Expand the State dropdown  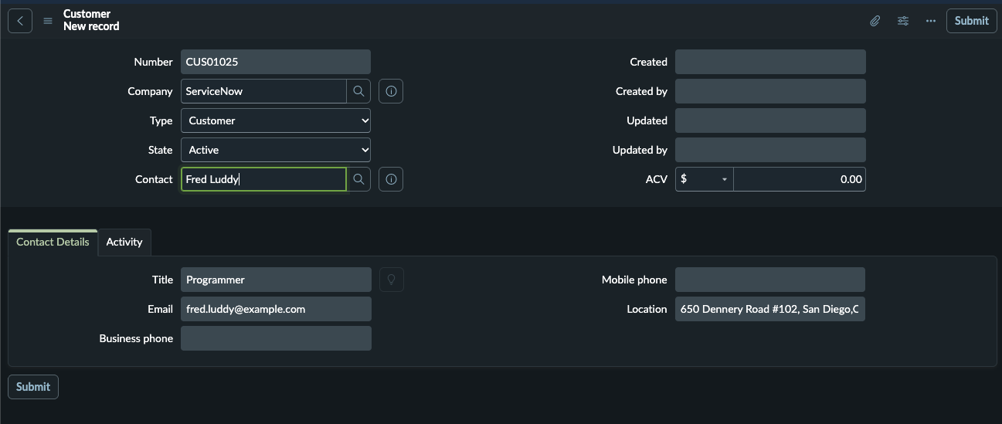(276, 150)
